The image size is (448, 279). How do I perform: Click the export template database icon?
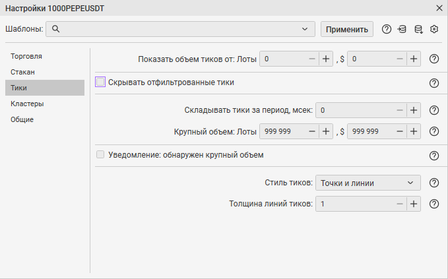click(x=418, y=29)
